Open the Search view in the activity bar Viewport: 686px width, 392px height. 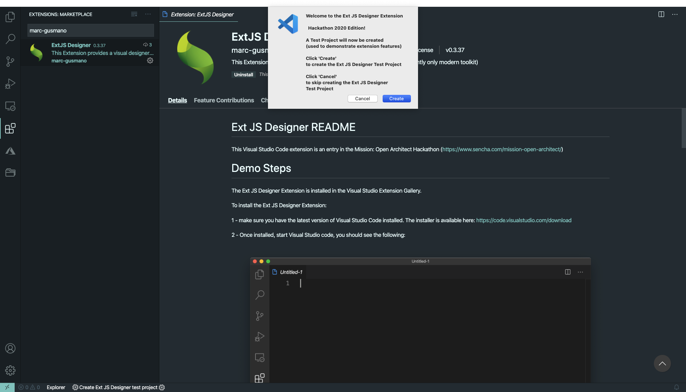(10, 39)
